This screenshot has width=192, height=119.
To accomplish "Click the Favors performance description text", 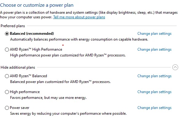I will [x=48, y=98].
